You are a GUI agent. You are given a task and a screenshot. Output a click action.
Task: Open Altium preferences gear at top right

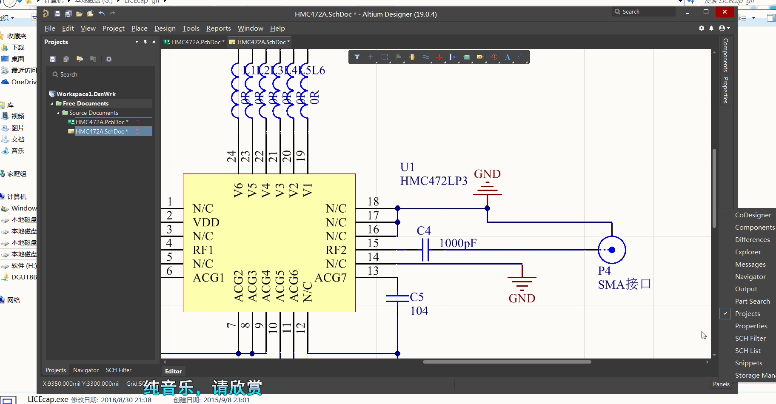pyautogui.click(x=702, y=28)
